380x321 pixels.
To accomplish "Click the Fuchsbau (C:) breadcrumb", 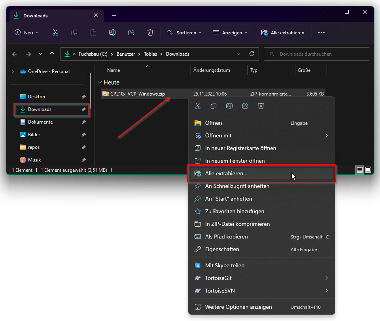I will 93,54.
